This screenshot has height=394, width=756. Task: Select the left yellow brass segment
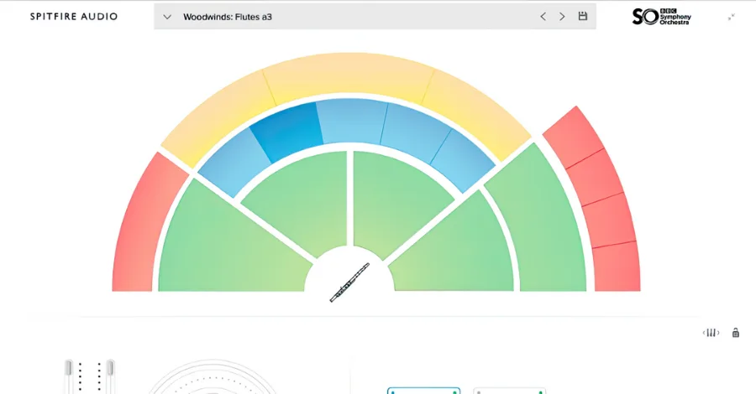(x=218, y=117)
